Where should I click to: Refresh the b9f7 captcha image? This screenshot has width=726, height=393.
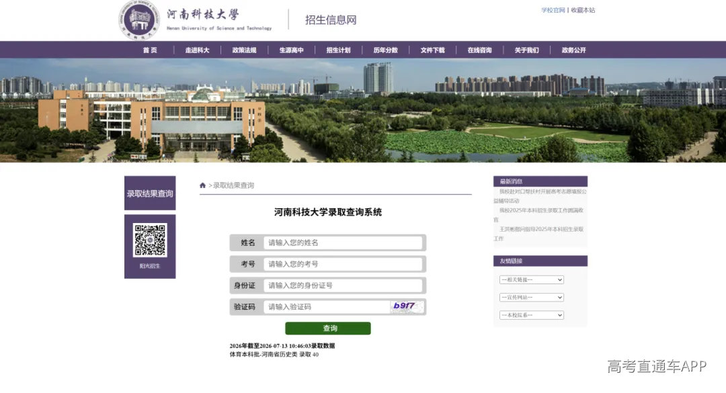coord(407,306)
